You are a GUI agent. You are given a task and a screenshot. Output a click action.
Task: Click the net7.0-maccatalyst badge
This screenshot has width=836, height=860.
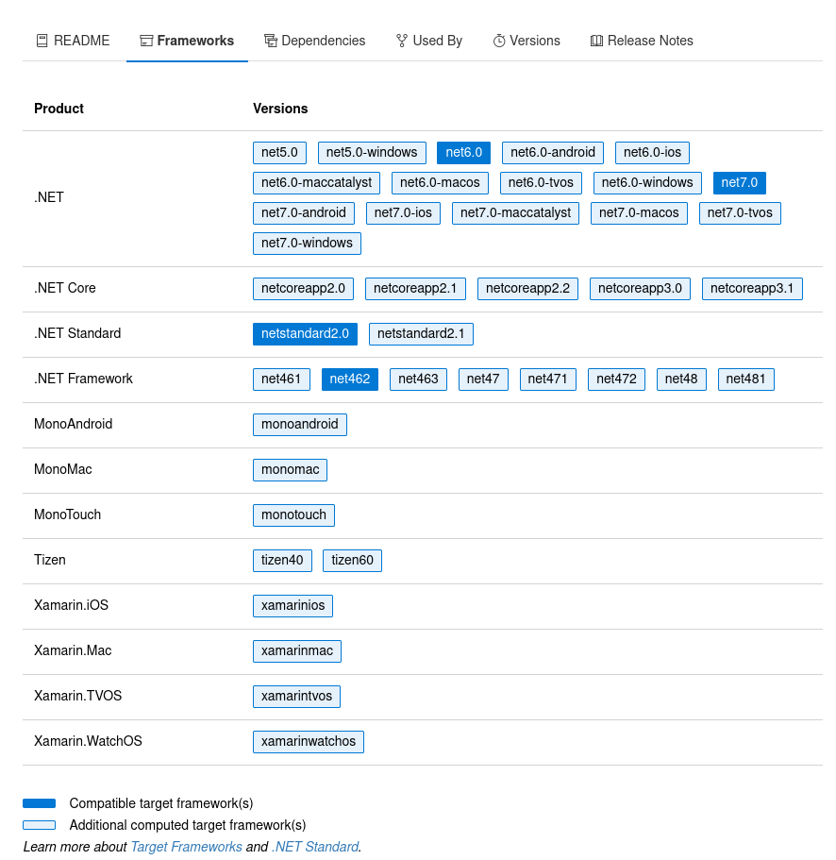coord(515,212)
